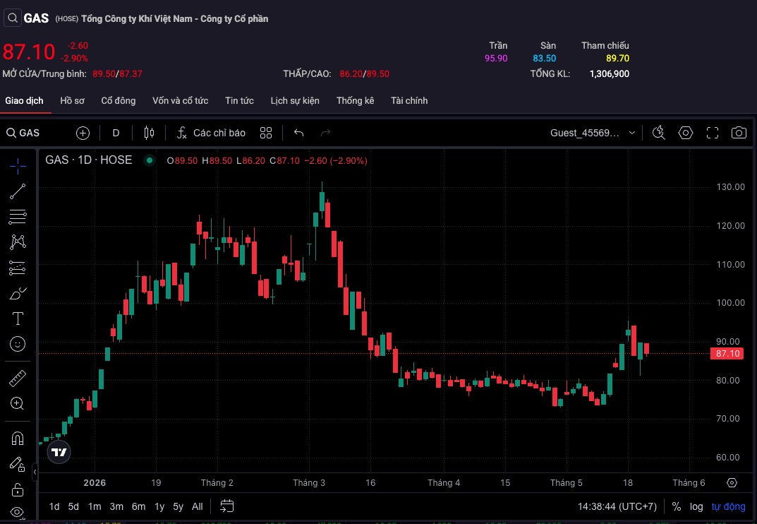Toggle lock all drawing tools

[x=18, y=489]
